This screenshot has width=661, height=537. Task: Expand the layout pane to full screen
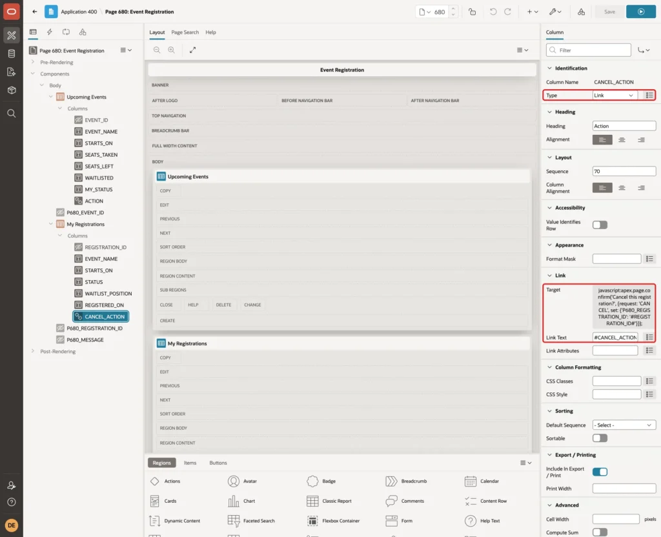[x=192, y=50]
